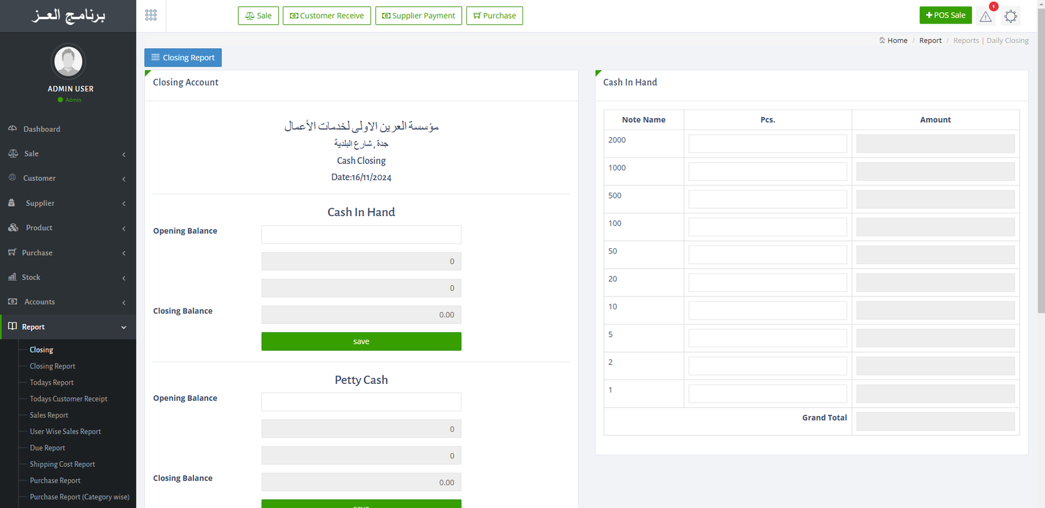Click Pcs. field for 2000 note
The image size is (1045, 508).
pos(767,144)
